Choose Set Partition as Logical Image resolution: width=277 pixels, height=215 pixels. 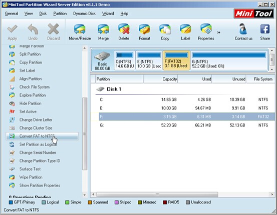(x=38, y=144)
